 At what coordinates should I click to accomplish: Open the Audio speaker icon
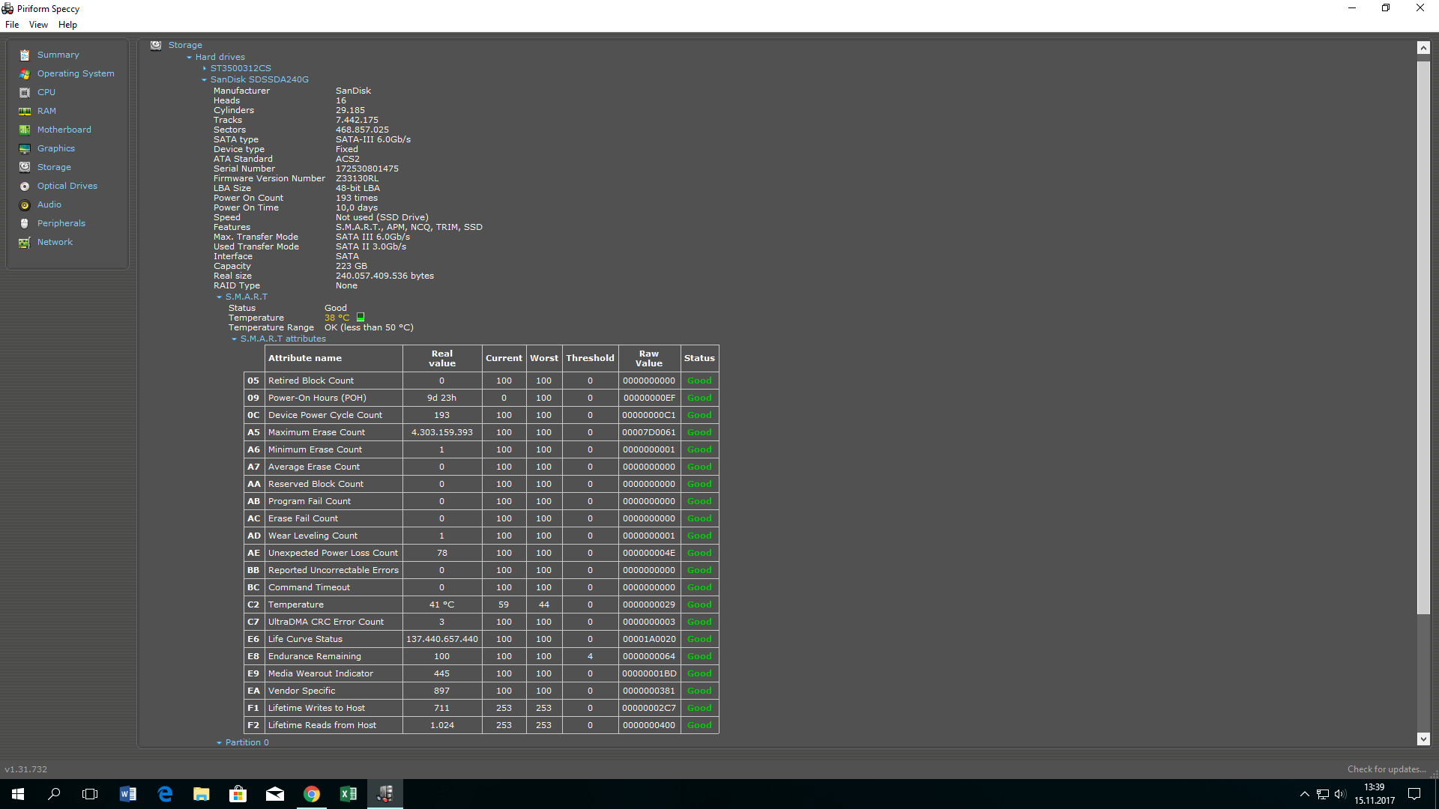coord(25,205)
